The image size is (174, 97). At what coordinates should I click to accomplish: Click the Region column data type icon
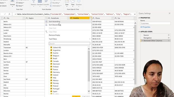point(27,18)
